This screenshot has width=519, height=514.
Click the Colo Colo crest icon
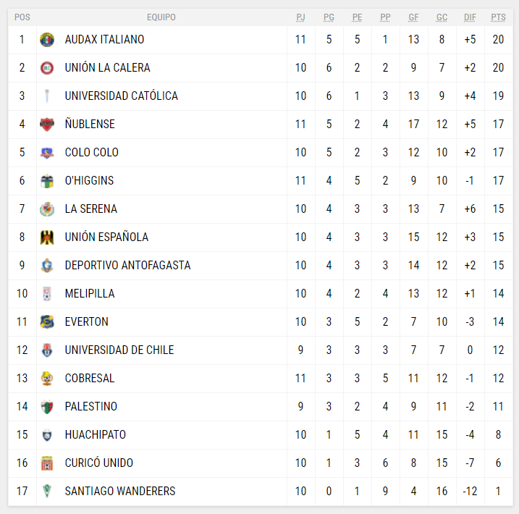pyautogui.click(x=47, y=153)
